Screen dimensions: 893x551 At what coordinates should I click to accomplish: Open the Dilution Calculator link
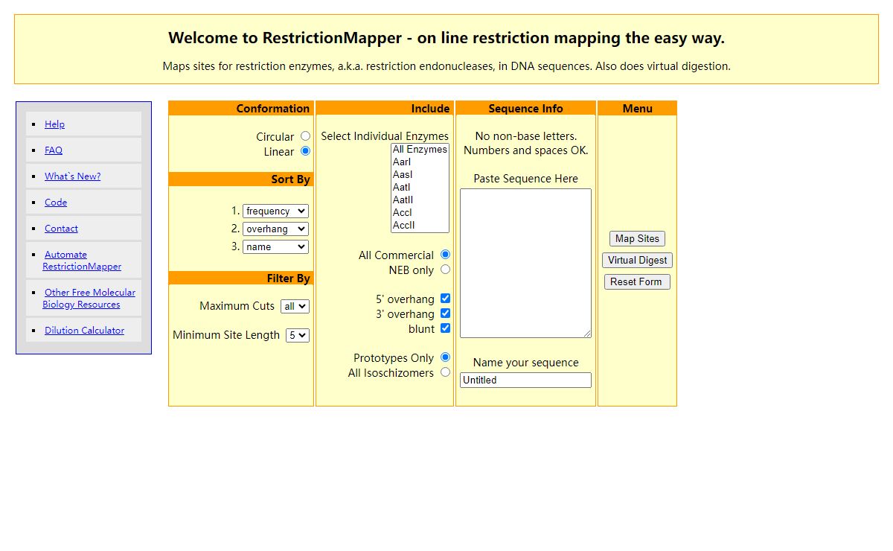(x=84, y=331)
